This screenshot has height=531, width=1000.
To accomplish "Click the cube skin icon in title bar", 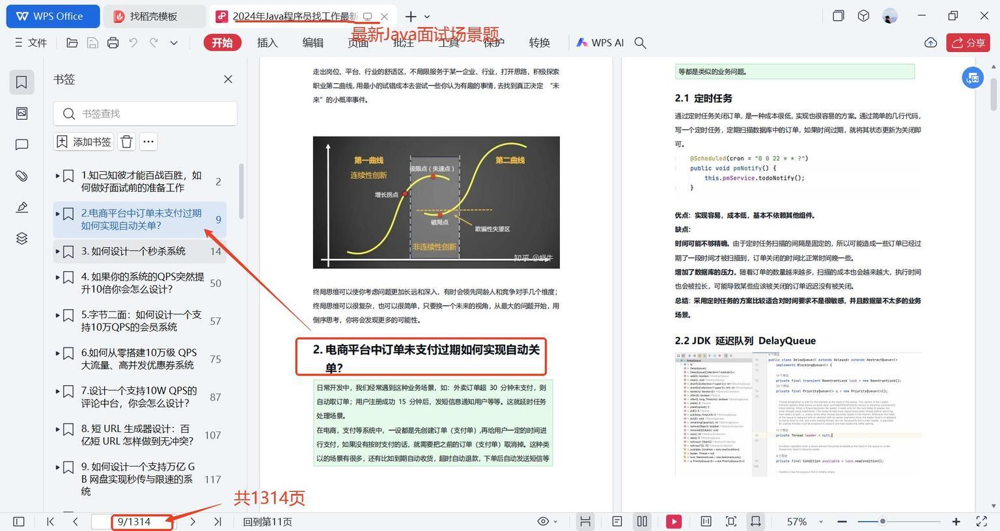I will coord(863,16).
